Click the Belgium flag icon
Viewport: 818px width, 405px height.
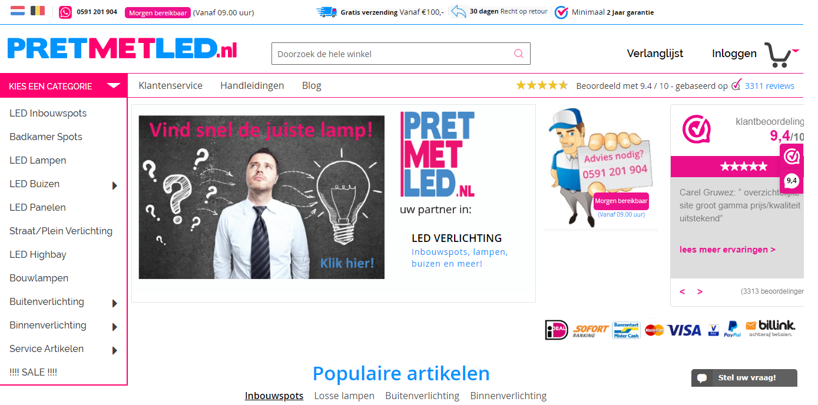(38, 11)
